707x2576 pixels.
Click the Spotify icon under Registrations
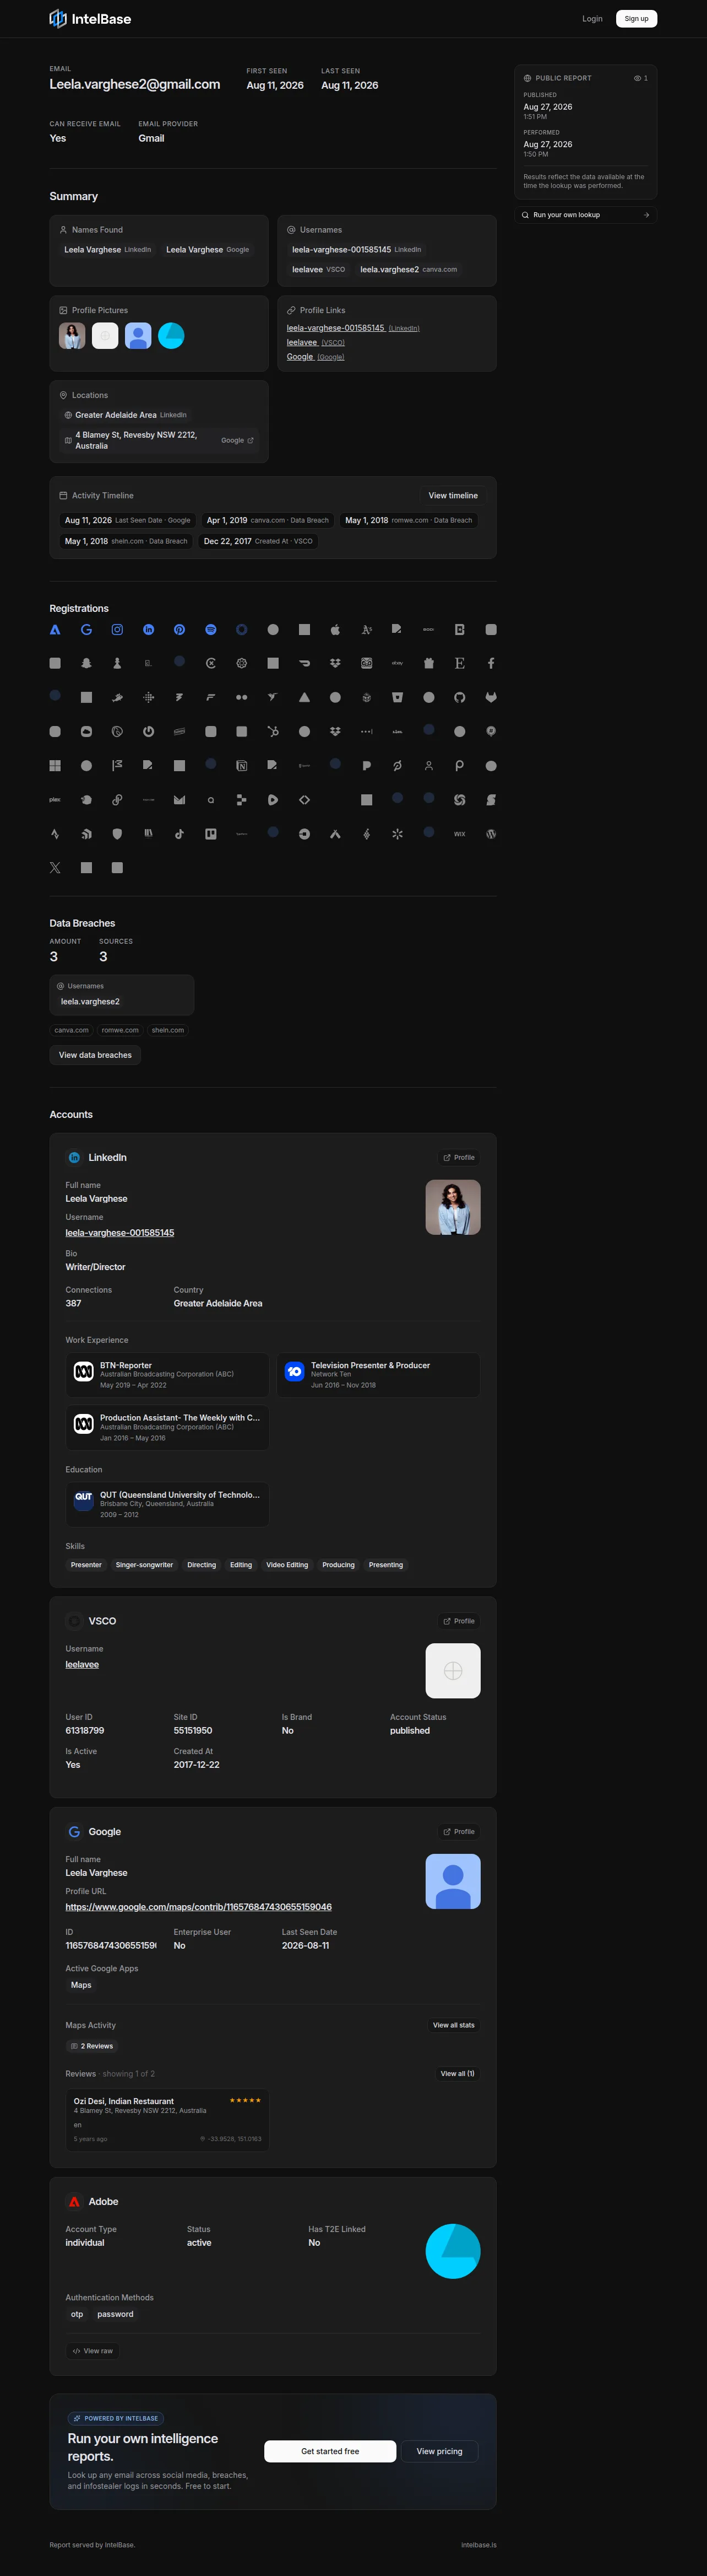coord(211,630)
